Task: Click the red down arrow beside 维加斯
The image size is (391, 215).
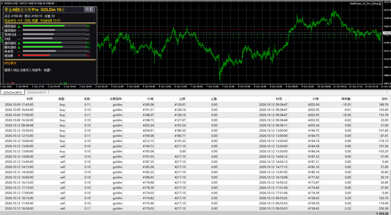Action: [x=19, y=56]
